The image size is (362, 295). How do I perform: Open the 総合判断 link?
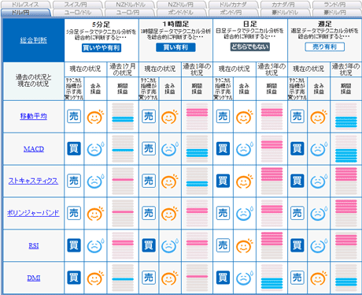(34, 40)
